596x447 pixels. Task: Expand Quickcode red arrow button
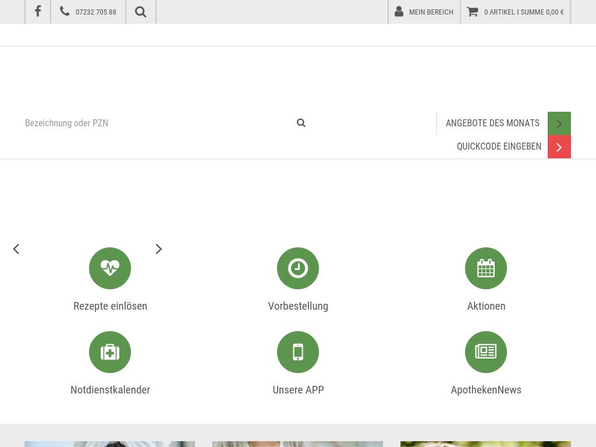coord(559,147)
